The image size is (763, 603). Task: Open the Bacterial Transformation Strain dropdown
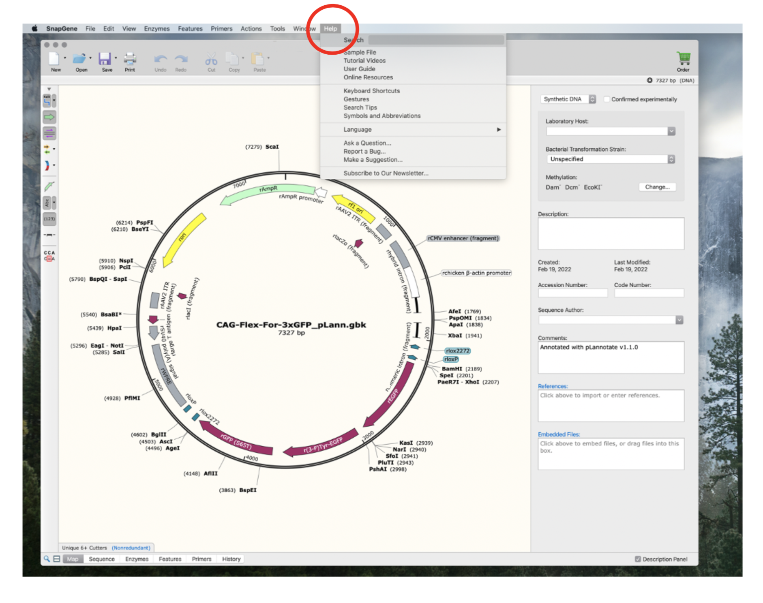pyautogui.click(x=611, y=159)
